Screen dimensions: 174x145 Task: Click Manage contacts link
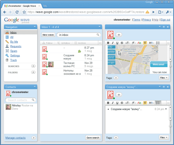coord(15,138)
